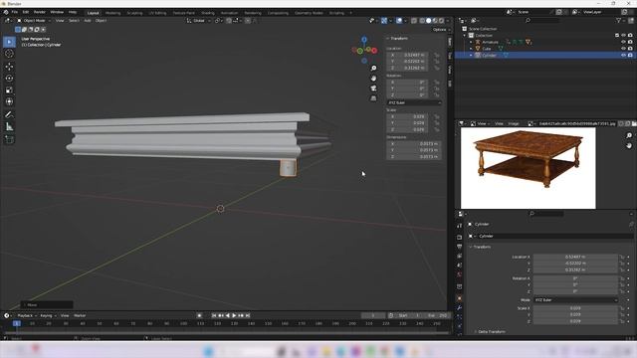Toggle visibility eye for Cube

click(x=623, y=49)
